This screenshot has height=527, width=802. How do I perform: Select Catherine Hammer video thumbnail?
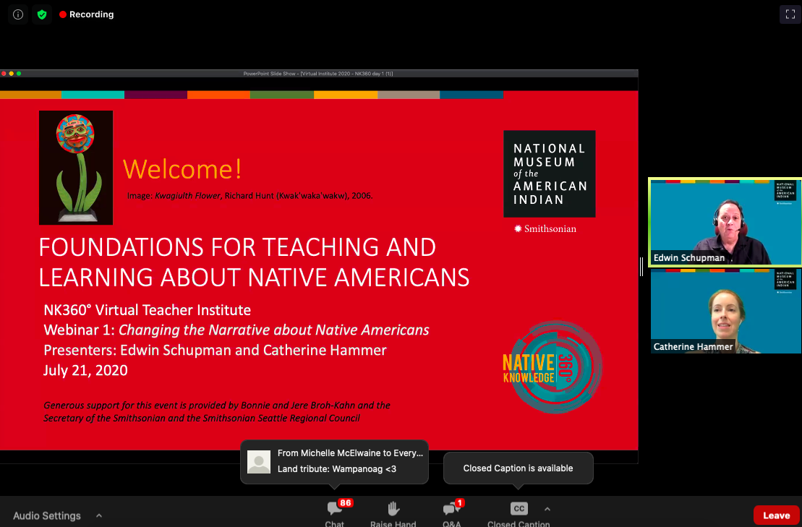click(726, 311)
